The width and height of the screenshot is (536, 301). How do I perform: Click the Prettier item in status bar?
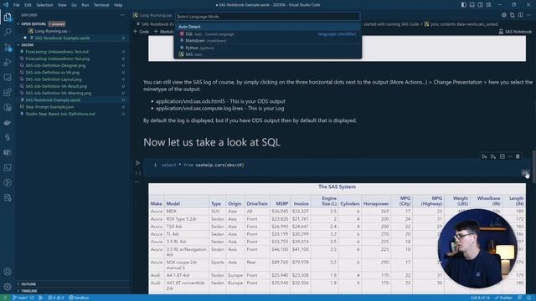click(503, 298)
